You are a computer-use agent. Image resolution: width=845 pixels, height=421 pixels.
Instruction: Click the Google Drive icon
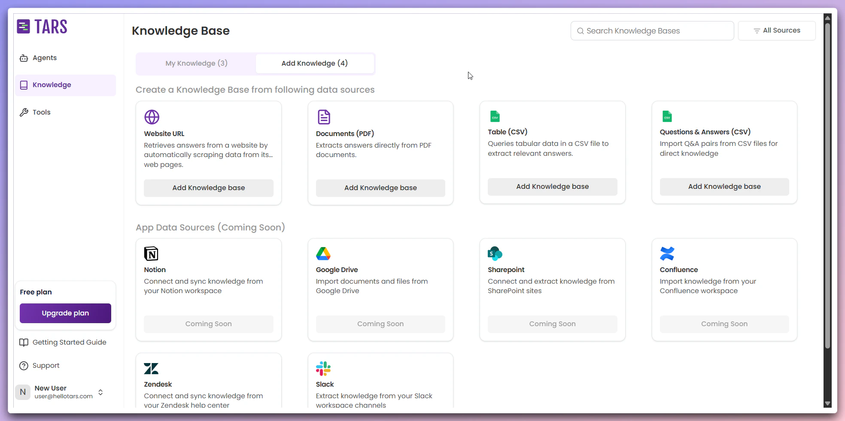pos(323,253)
